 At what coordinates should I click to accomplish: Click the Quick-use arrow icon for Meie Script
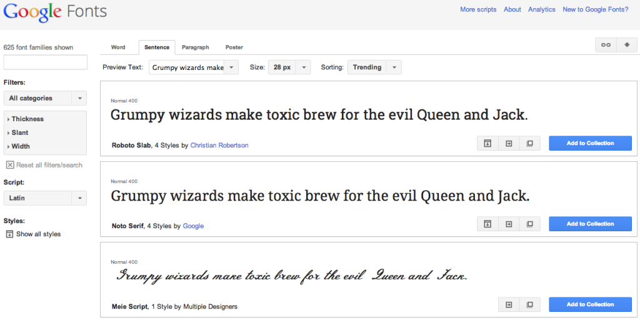509,304
